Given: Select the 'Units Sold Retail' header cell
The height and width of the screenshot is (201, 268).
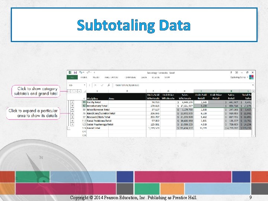Looking at the screenshot, I should tap(201, 96).
